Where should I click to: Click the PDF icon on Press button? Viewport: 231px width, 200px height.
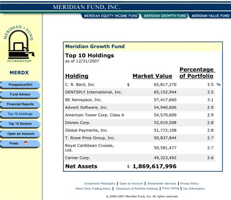point(26,143)
